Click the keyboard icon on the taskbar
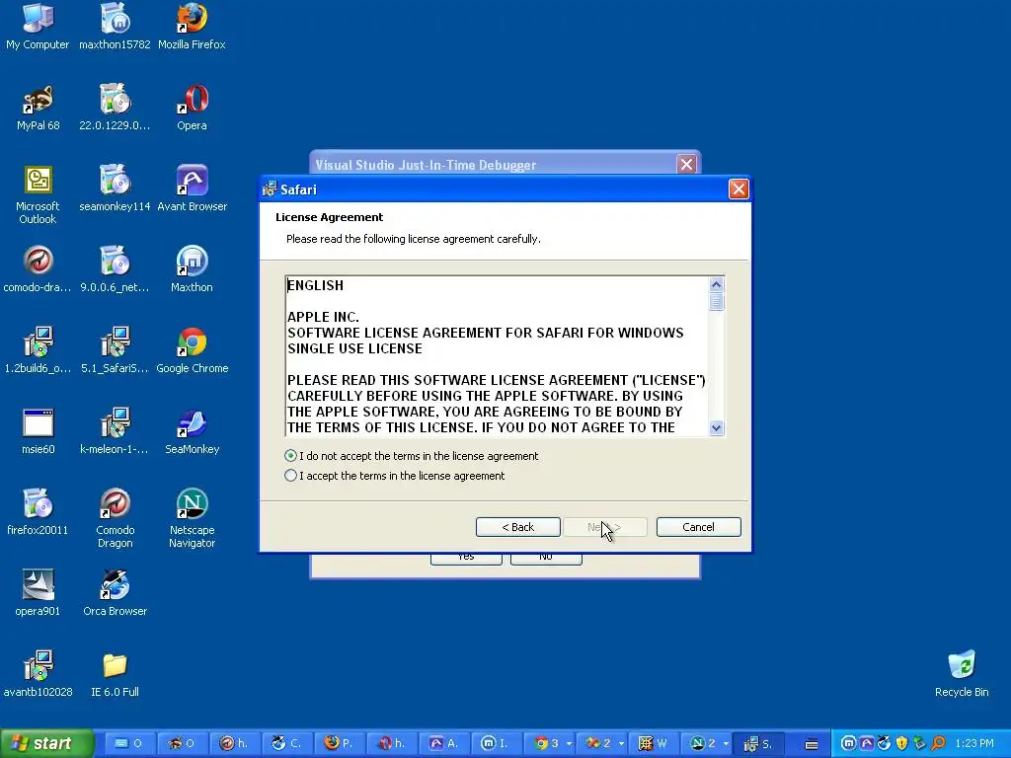This screenshot has height=758, width=1011. [x=812, y=744]
